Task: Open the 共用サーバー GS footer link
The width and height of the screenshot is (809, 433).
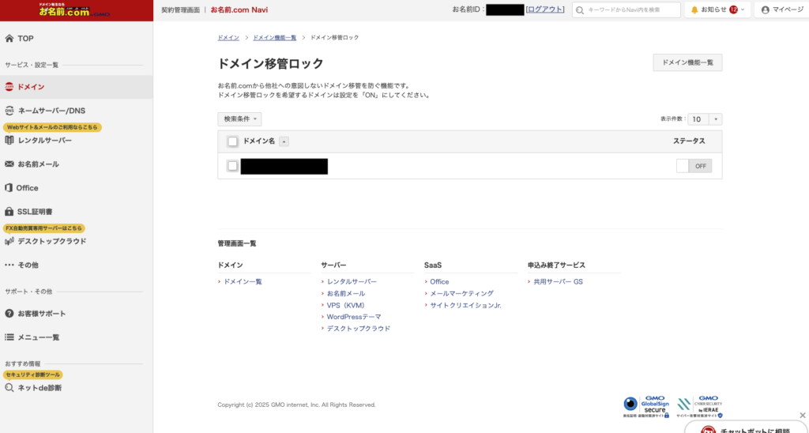Action: click(559, 282)
